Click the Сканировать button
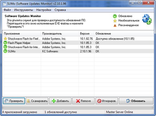Image resolution: width=156 pixels, height=116 pixels. pos(37,101)
